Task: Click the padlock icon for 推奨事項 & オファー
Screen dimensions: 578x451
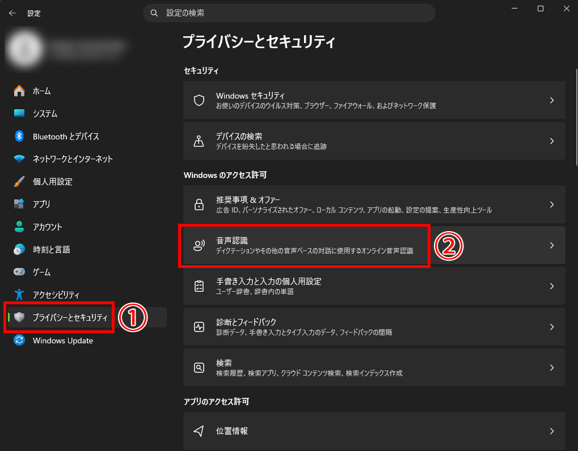Action: (199, 205)
